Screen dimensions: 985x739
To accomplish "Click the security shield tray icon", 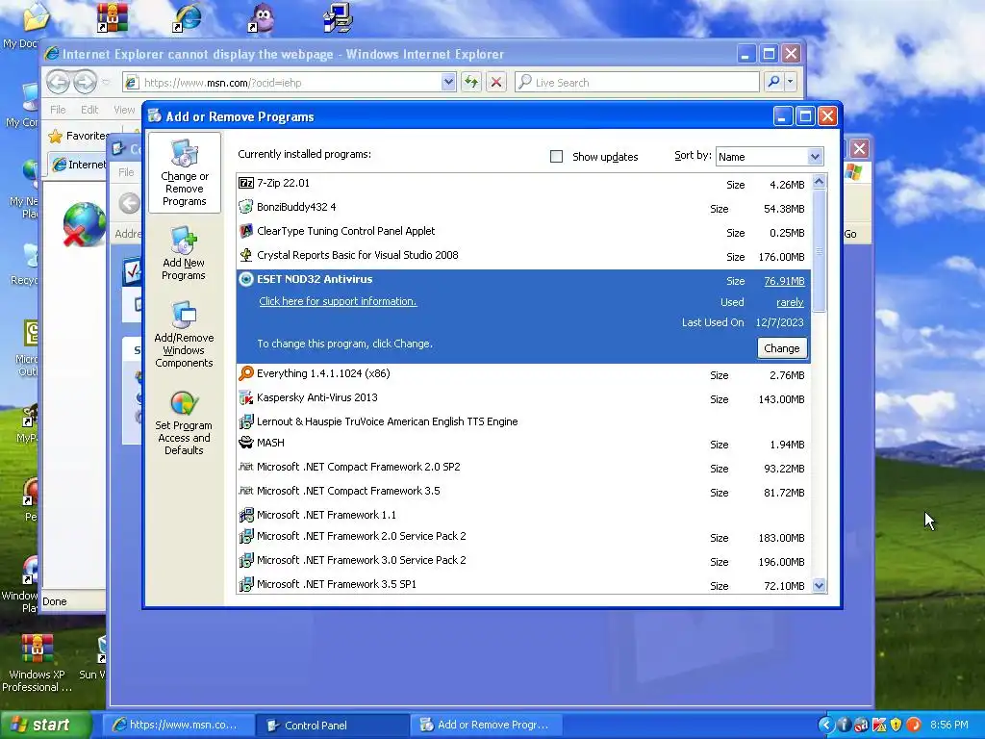I will (896, 725).
